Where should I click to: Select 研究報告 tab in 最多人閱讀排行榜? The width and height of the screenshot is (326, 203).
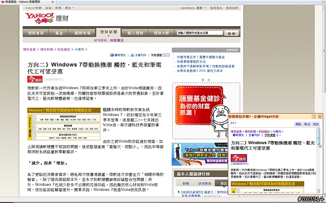(x=205, y=183)
